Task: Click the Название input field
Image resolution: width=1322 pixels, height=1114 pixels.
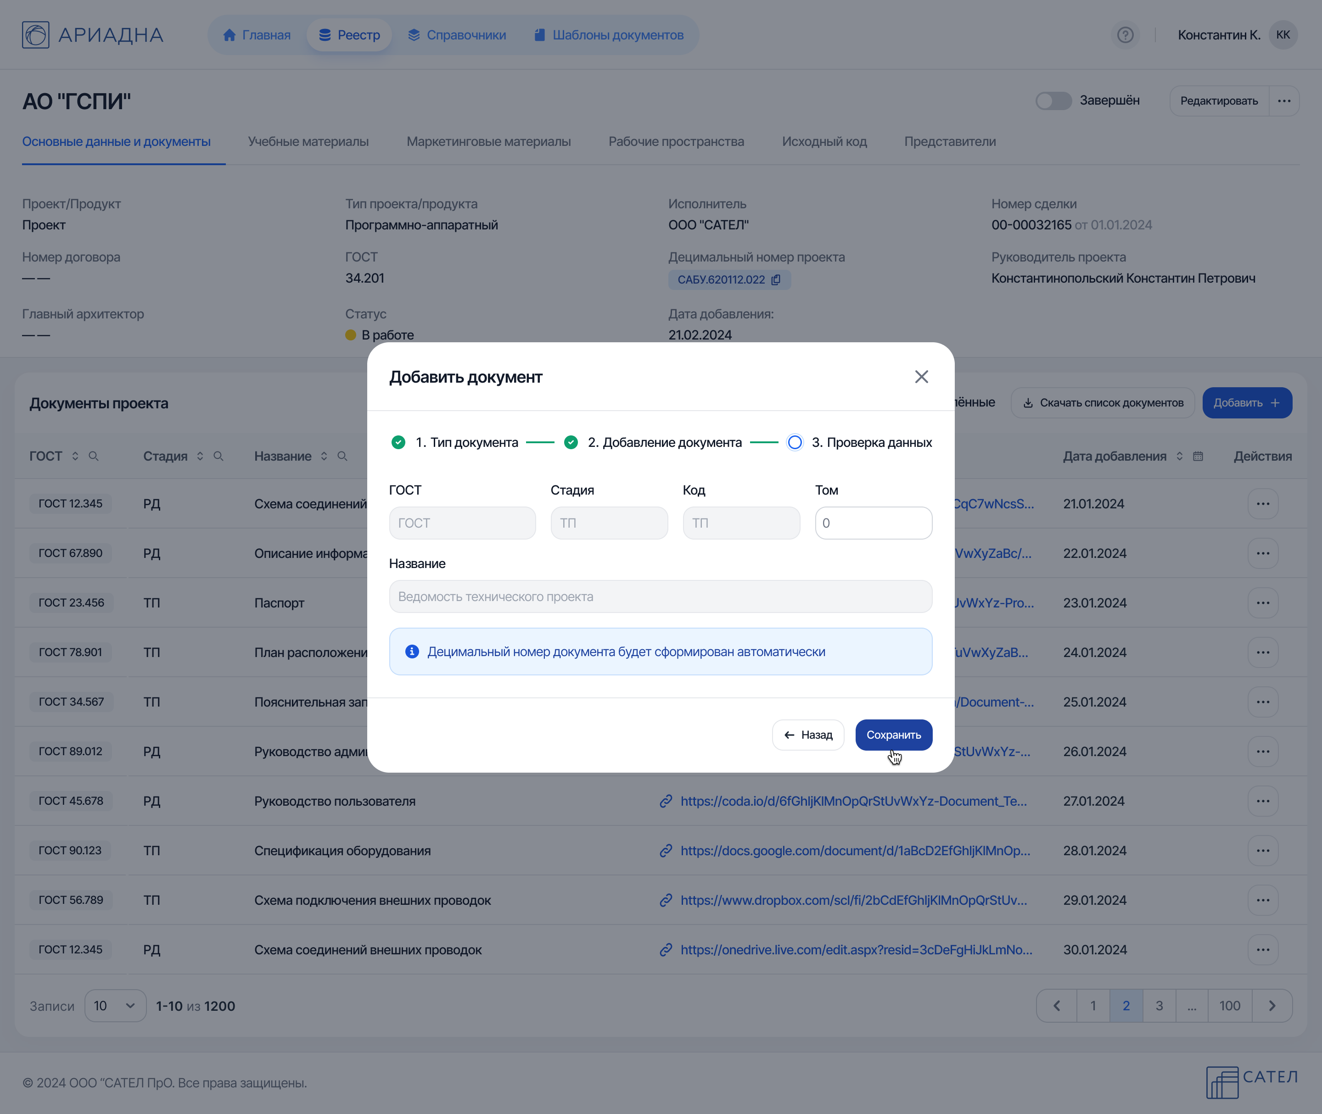Action: (661, 597)
